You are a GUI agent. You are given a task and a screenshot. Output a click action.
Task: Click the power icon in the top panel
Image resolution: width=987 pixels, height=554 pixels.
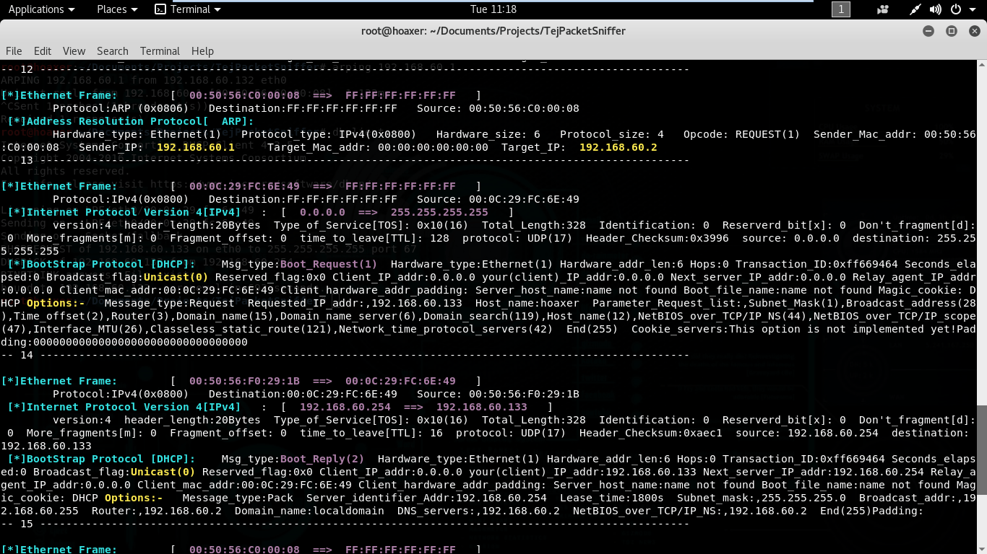tap(957, 9)
